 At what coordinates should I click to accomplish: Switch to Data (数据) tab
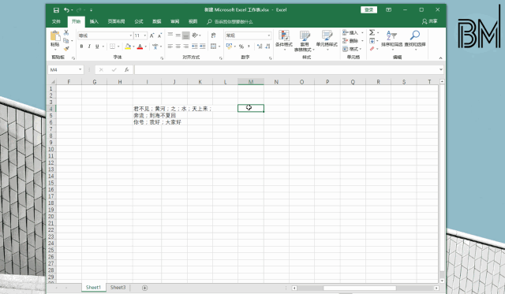157,21
